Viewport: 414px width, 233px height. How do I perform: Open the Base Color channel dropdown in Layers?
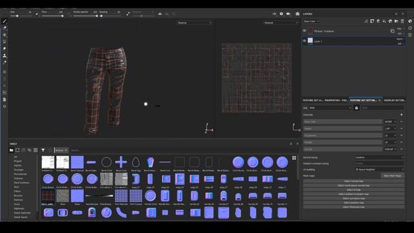[x=311, y=21]
